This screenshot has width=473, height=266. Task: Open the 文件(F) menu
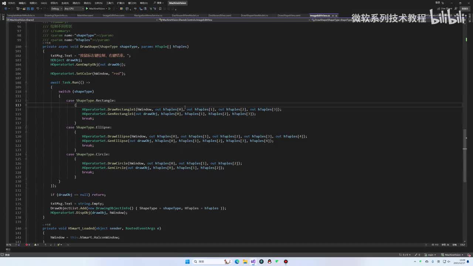click(x=11, y=3)
